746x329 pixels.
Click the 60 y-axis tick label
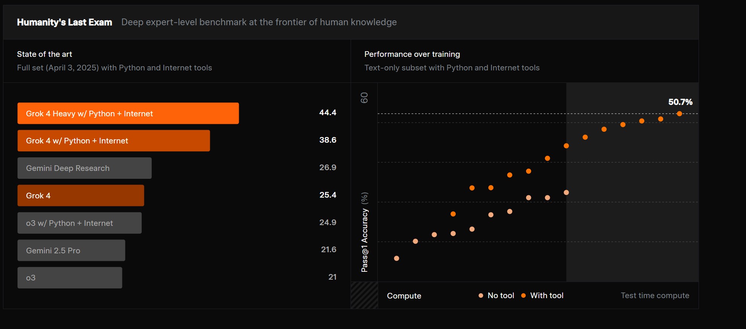(x=364, y=98)
